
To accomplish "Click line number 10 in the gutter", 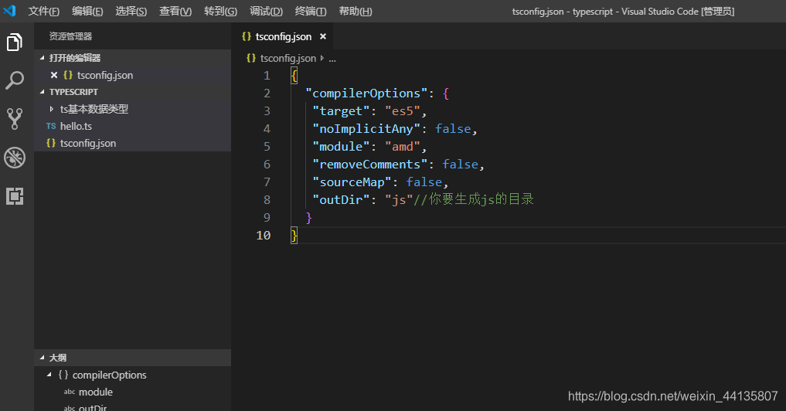I will click(x=264, y=235).
